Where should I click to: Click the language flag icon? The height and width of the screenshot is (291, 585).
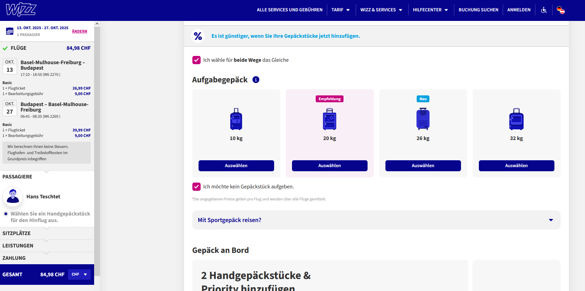click(x=561, y=10)
